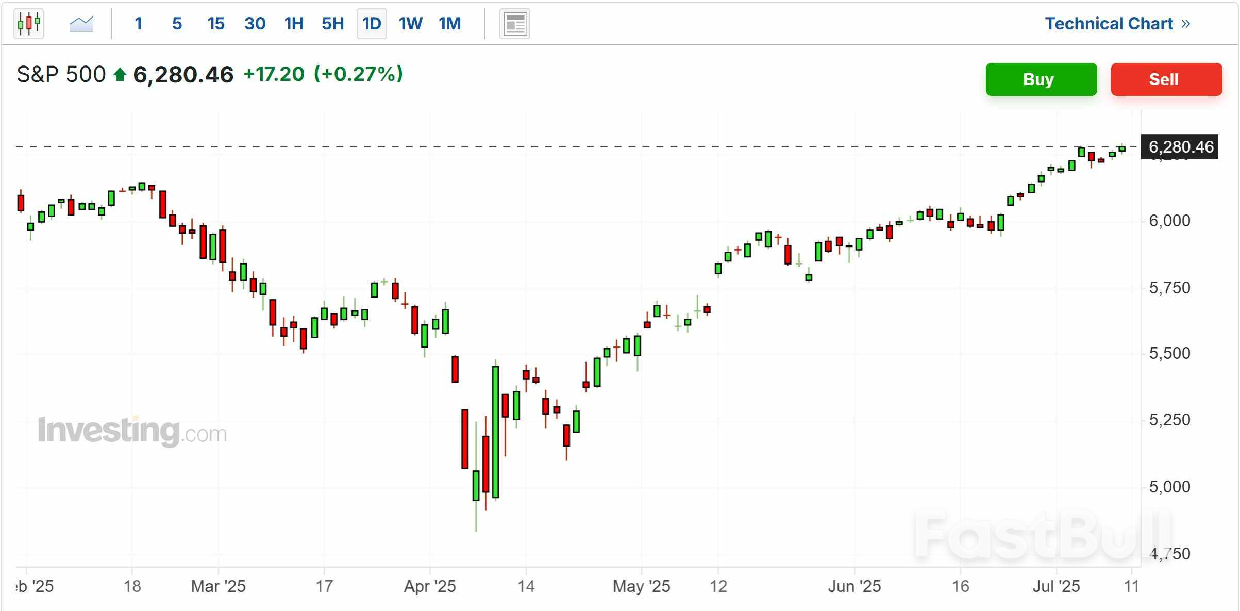
Task: Select the 1 minute interval
Action: click(x=139, y=24)
